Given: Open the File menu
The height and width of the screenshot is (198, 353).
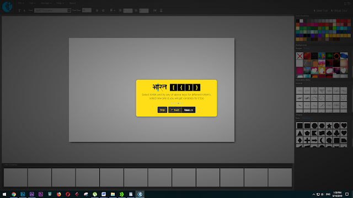Looking at the screenshot, I should coord(21,3).
